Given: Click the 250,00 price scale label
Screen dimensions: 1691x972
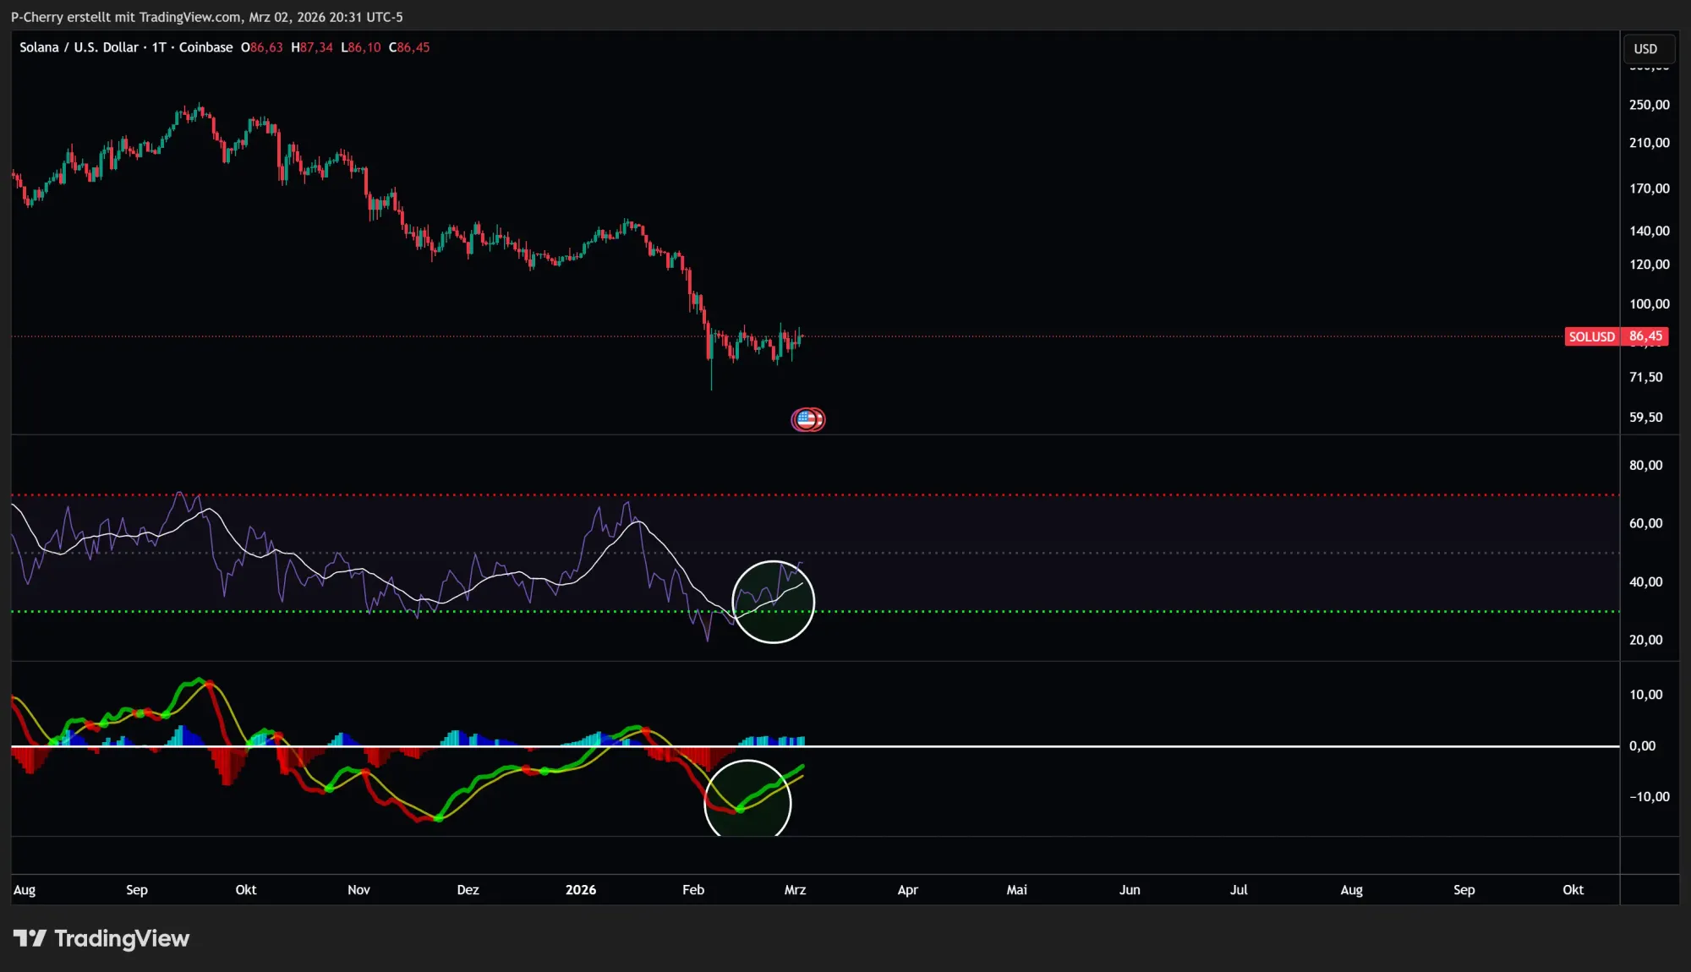Looking at the screenshot, I should coord(1649,105).
